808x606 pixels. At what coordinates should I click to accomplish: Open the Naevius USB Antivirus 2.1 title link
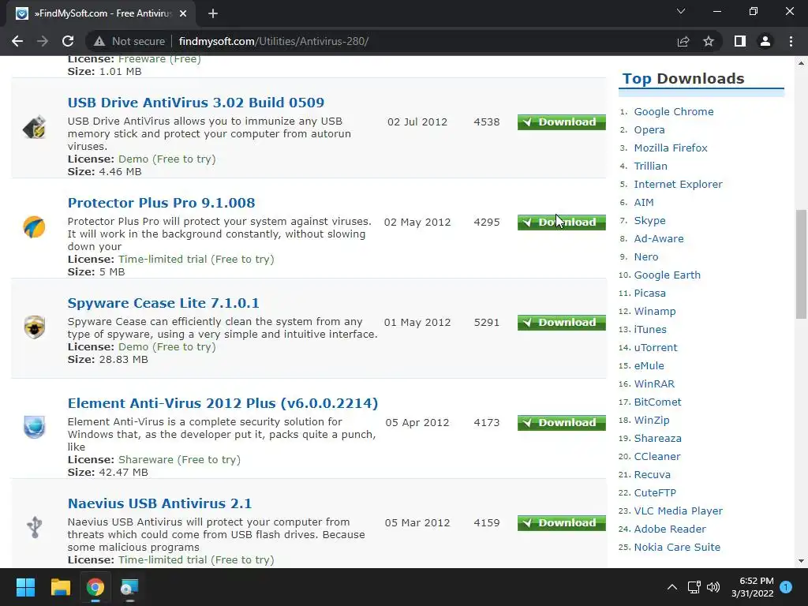(159, 503)
